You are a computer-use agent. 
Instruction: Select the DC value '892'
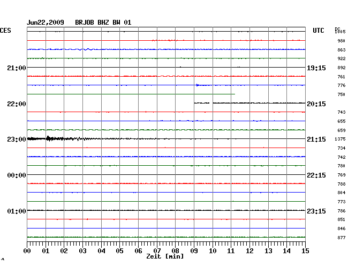[342, 68]
